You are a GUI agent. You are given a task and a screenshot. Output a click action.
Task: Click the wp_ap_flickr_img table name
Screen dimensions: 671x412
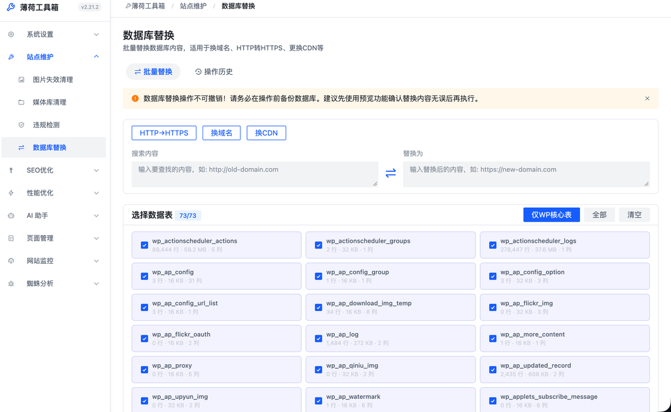click(x=526, y=303)
